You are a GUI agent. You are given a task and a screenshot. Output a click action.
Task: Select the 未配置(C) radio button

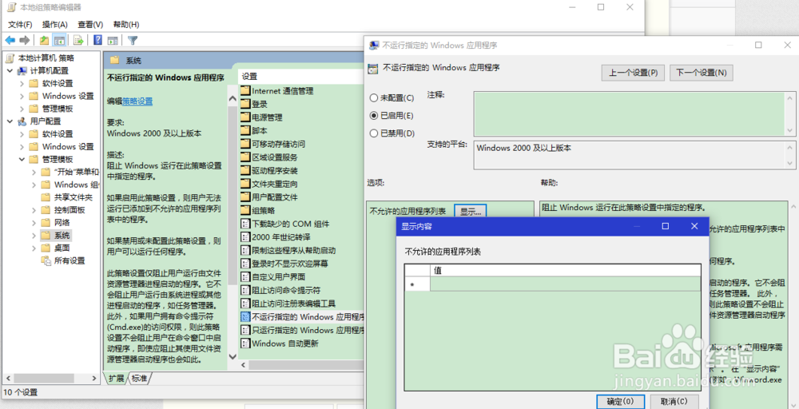pos(373,97)
